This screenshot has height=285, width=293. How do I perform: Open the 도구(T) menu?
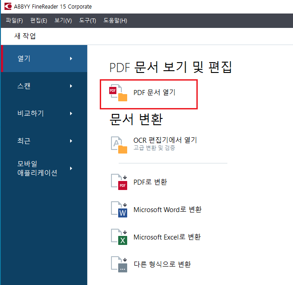[88, 20]
